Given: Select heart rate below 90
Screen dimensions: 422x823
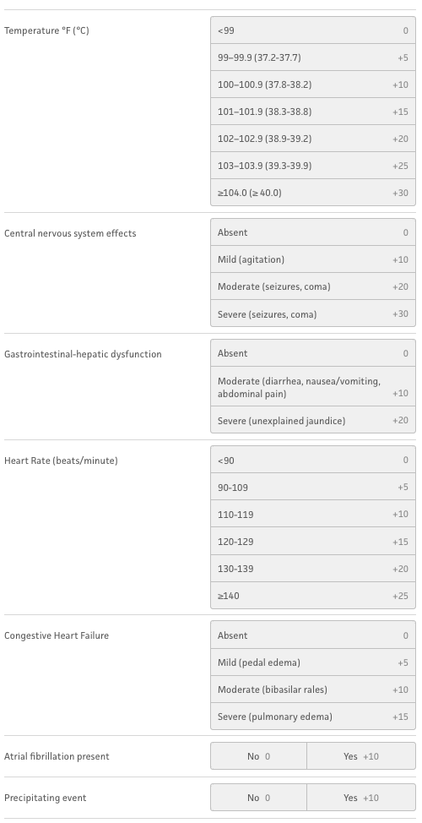Looking at the screenshot, I should pyautogui.click(x=313, y=460).
